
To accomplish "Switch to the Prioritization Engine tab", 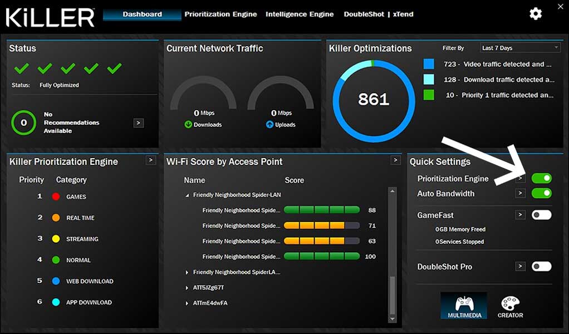I will point(220,14).
